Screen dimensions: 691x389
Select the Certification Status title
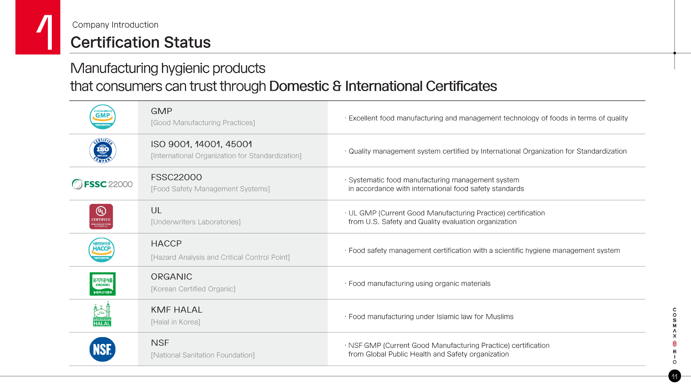[140, 43]
